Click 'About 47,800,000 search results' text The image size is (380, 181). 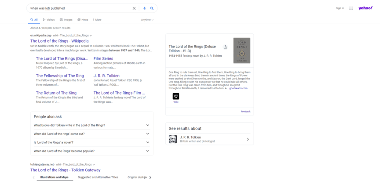coord(51,28)
